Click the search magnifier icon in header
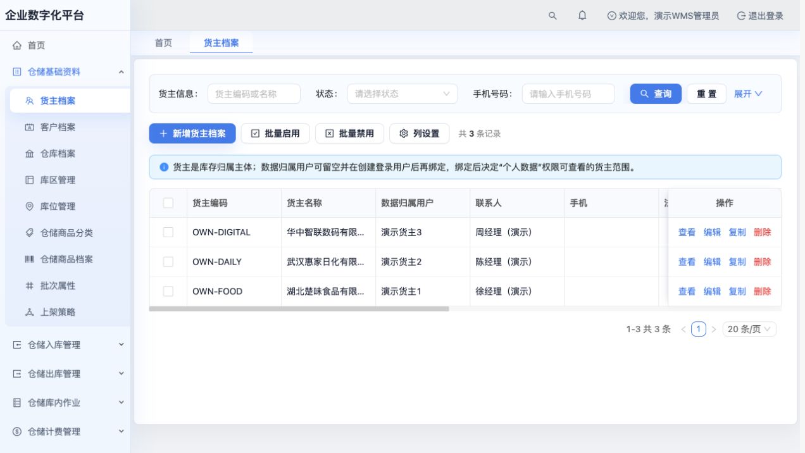 (552, 16)
